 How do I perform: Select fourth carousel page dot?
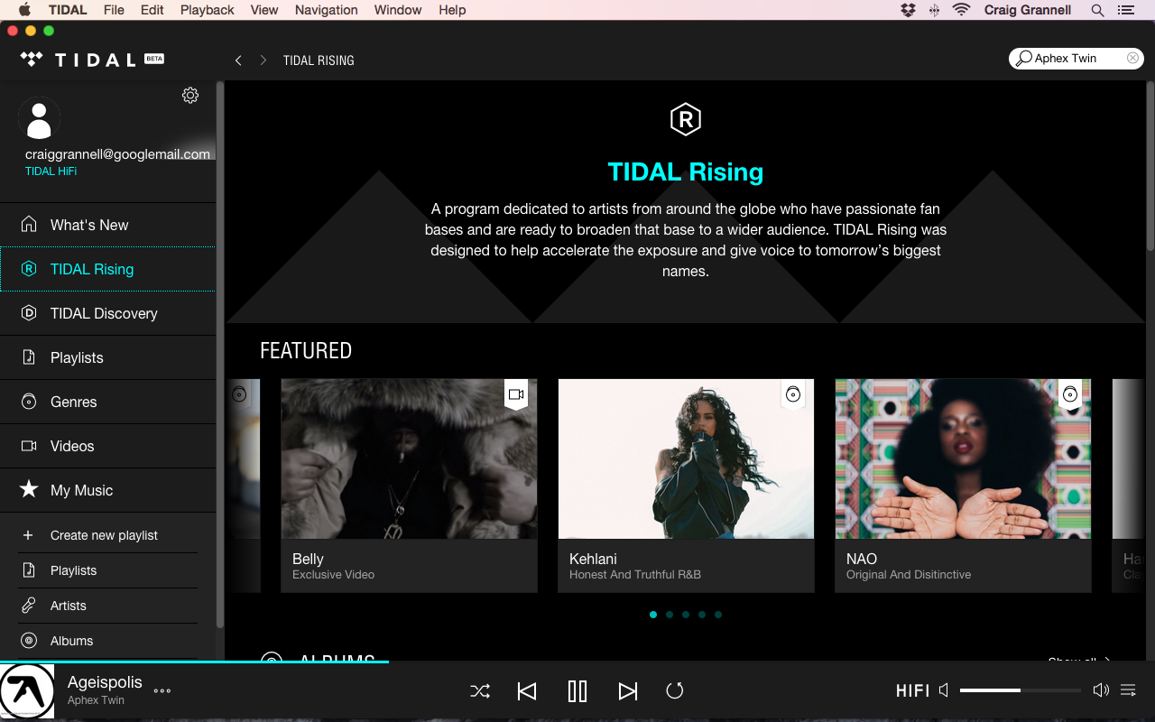click(x=702, y=615)
